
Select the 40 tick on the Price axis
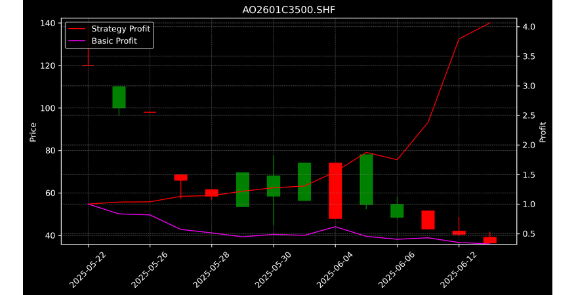tap(51, 235)
